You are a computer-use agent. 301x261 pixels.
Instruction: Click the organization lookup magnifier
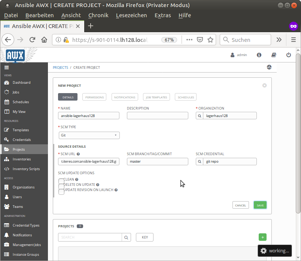(x=200, y=116)
